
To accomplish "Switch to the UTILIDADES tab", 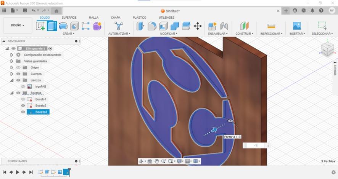I will (167, 18).
